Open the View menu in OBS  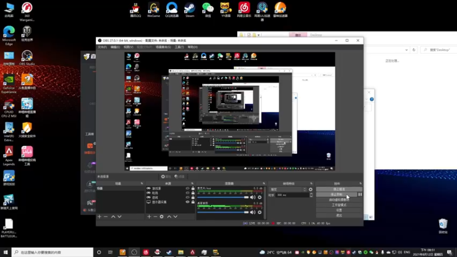pyautogui.click(x=128, y=47)
